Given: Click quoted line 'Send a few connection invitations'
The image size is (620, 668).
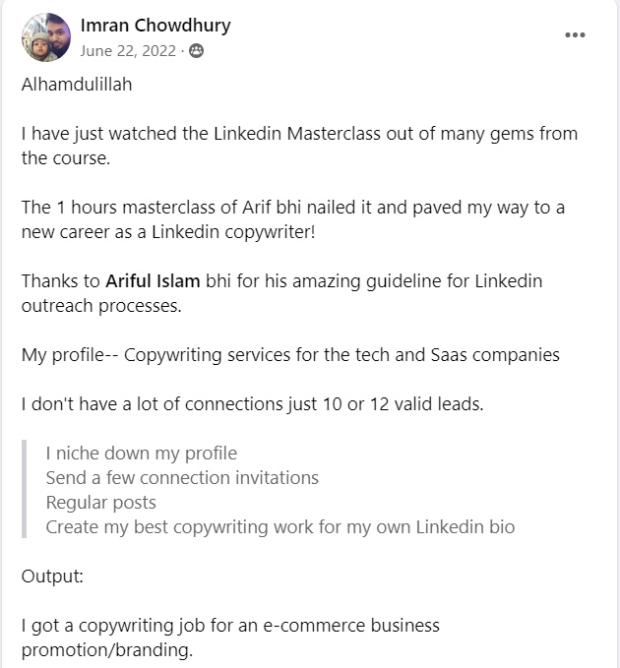Looking at the screenshot, I should (x=182, y=478).
